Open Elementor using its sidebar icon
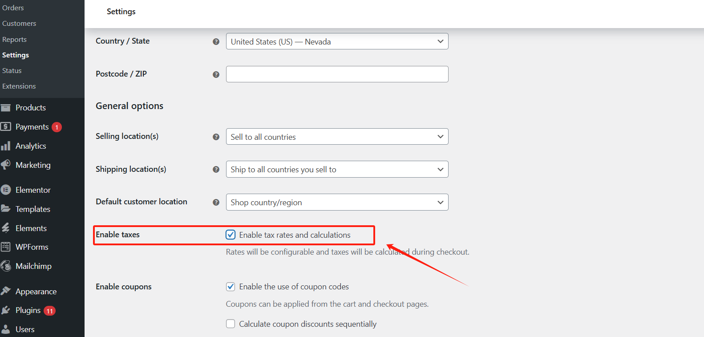Screen dimensions: 704x337 [6, 190]
